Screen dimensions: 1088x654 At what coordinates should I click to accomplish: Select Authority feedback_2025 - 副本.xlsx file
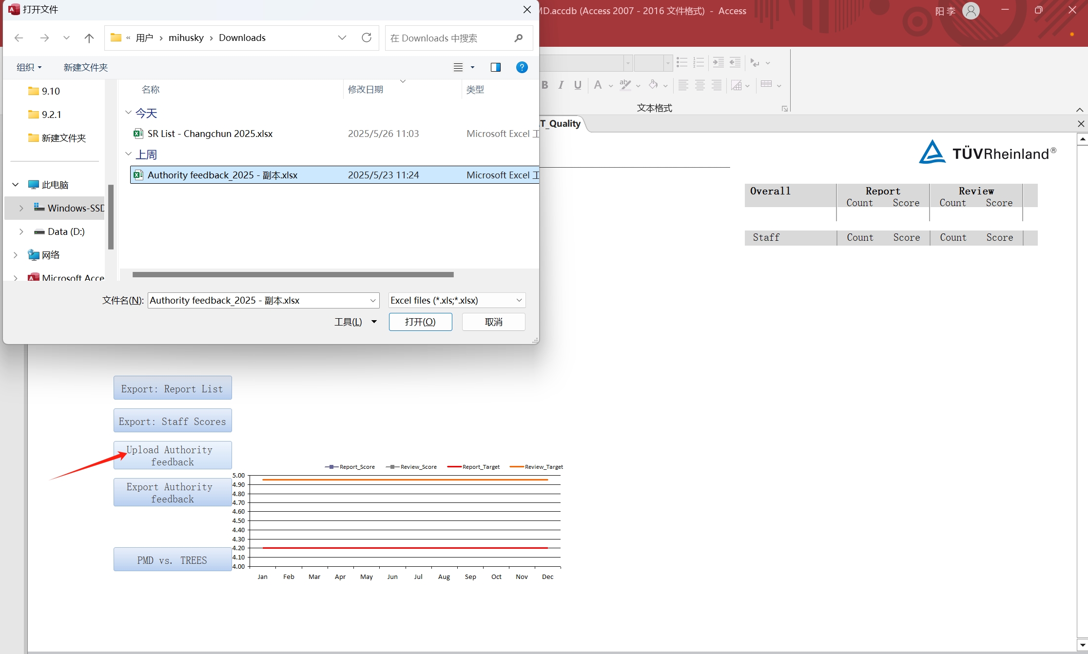[334, 175]
